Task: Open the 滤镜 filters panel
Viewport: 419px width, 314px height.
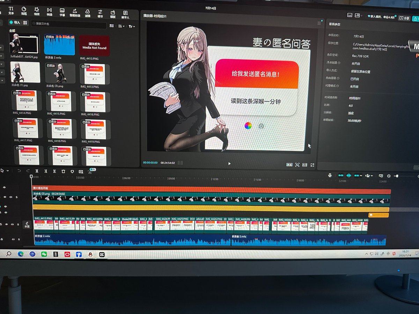Action: [88, 13]
